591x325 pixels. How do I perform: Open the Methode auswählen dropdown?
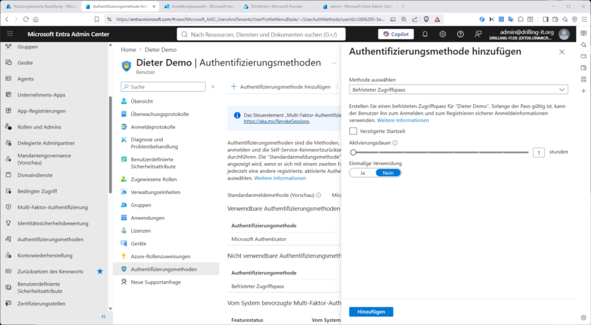[458, 90]
